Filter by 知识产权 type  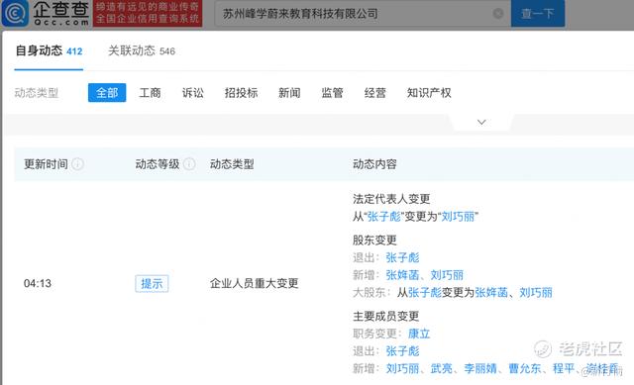(429, 93)
